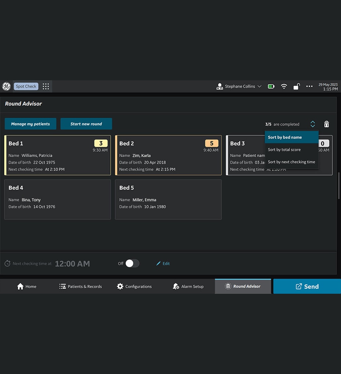This screenshot has width=341, height=374.
Task: Open the Patients & Records tab
Action: tap(80, 286)
